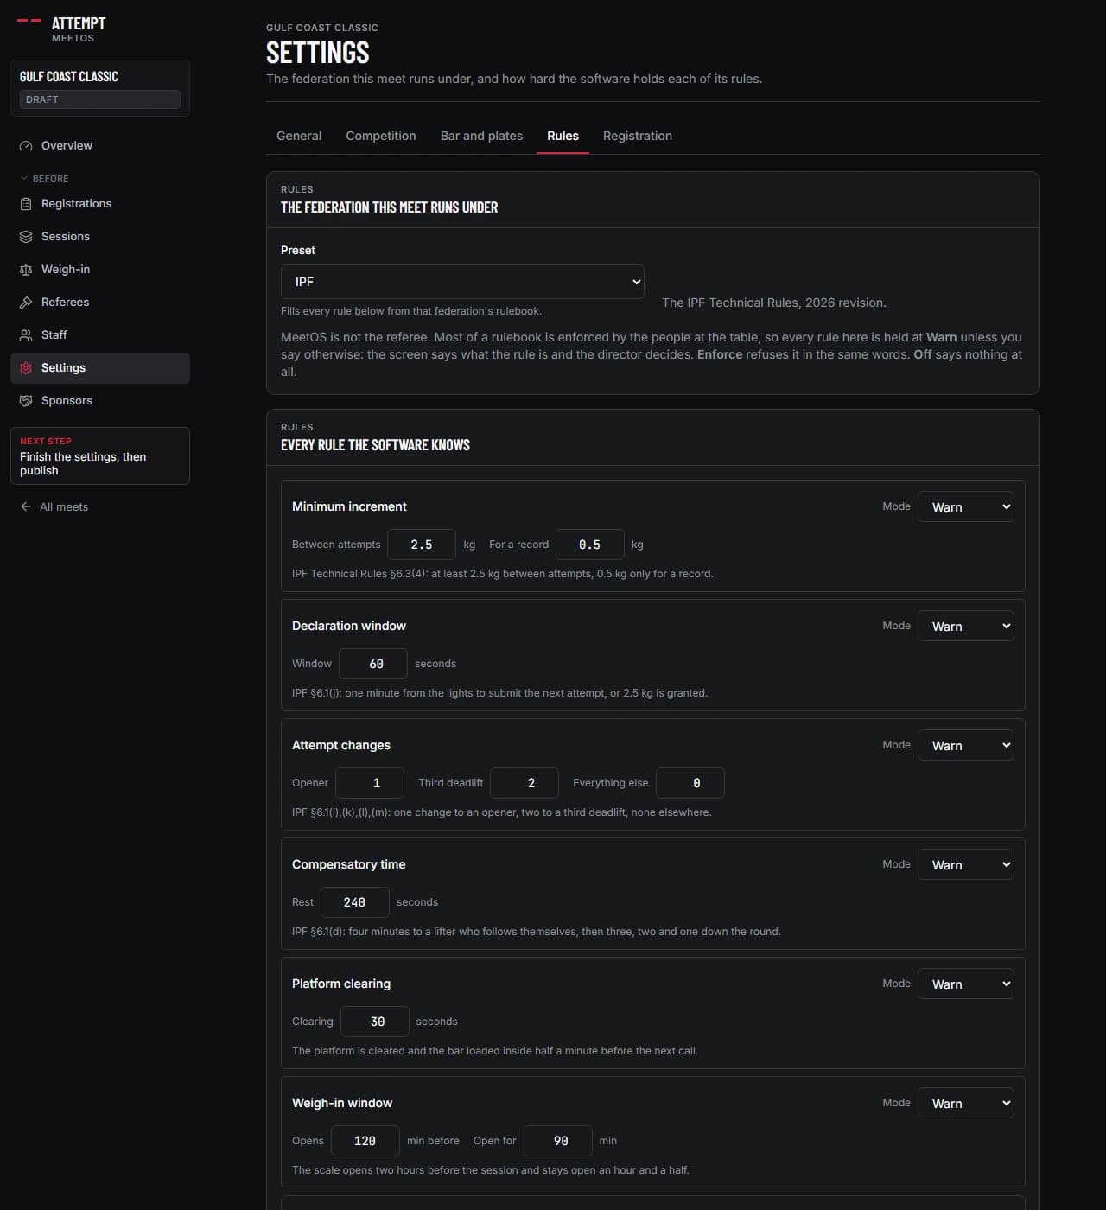Edit the For a record kg field
Screen dimensions: 1106x1210
pyautogui.click(x=590, y=544)
